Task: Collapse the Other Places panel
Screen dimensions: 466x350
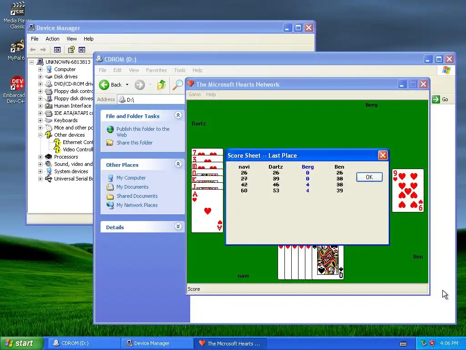Action: coord(178,164)
